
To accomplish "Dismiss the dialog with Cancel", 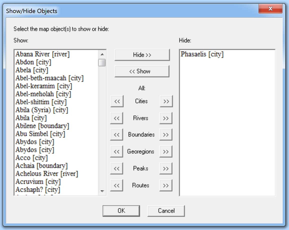I will tap(166, 210).
